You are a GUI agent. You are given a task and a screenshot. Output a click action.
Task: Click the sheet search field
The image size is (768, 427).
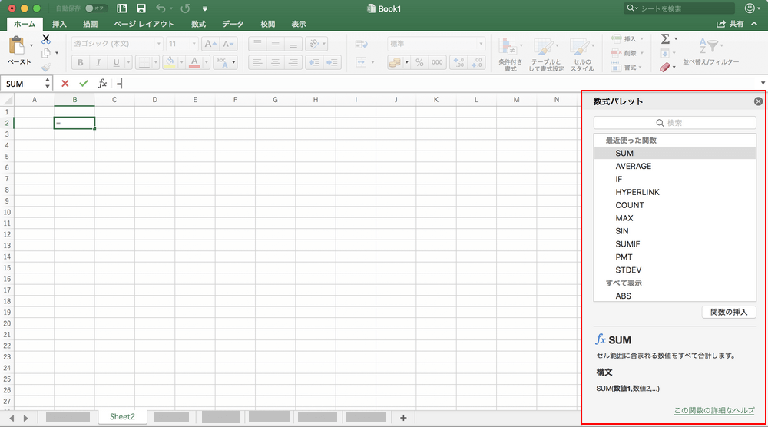(680, 8)
